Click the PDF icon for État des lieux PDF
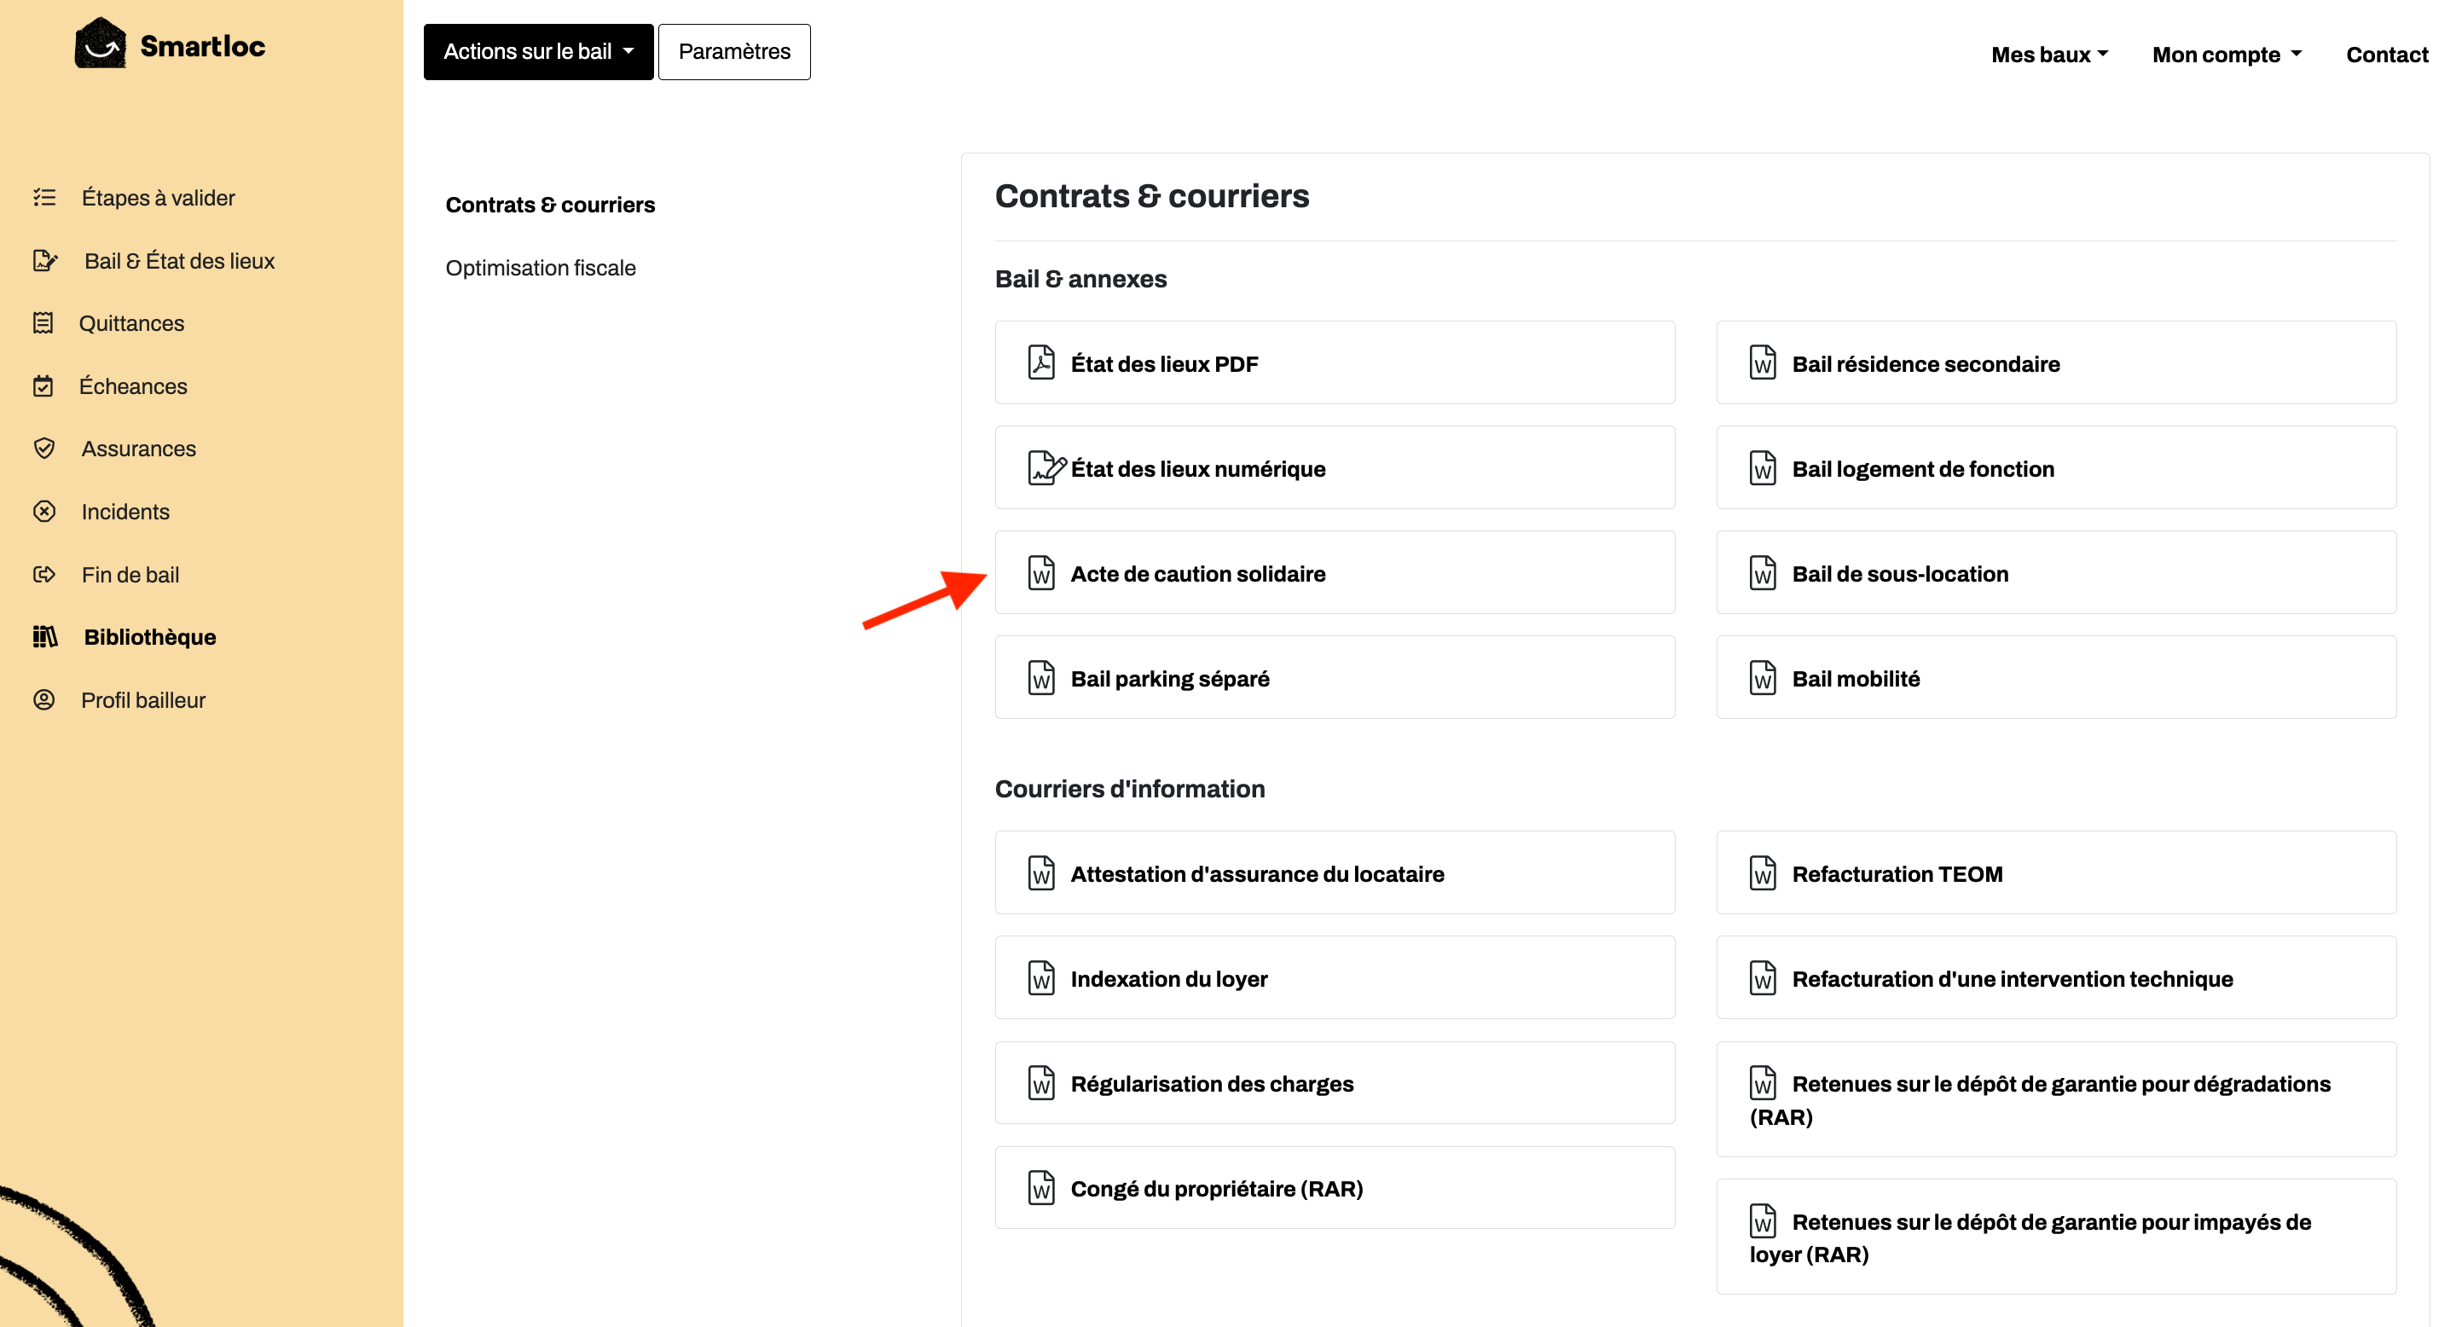This screenshot has height=1327, width=2456. (x=1041, y=363)
